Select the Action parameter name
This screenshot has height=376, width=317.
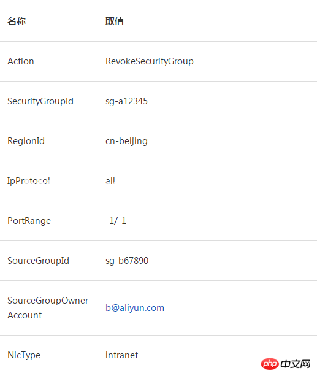(x=21, y=61)
